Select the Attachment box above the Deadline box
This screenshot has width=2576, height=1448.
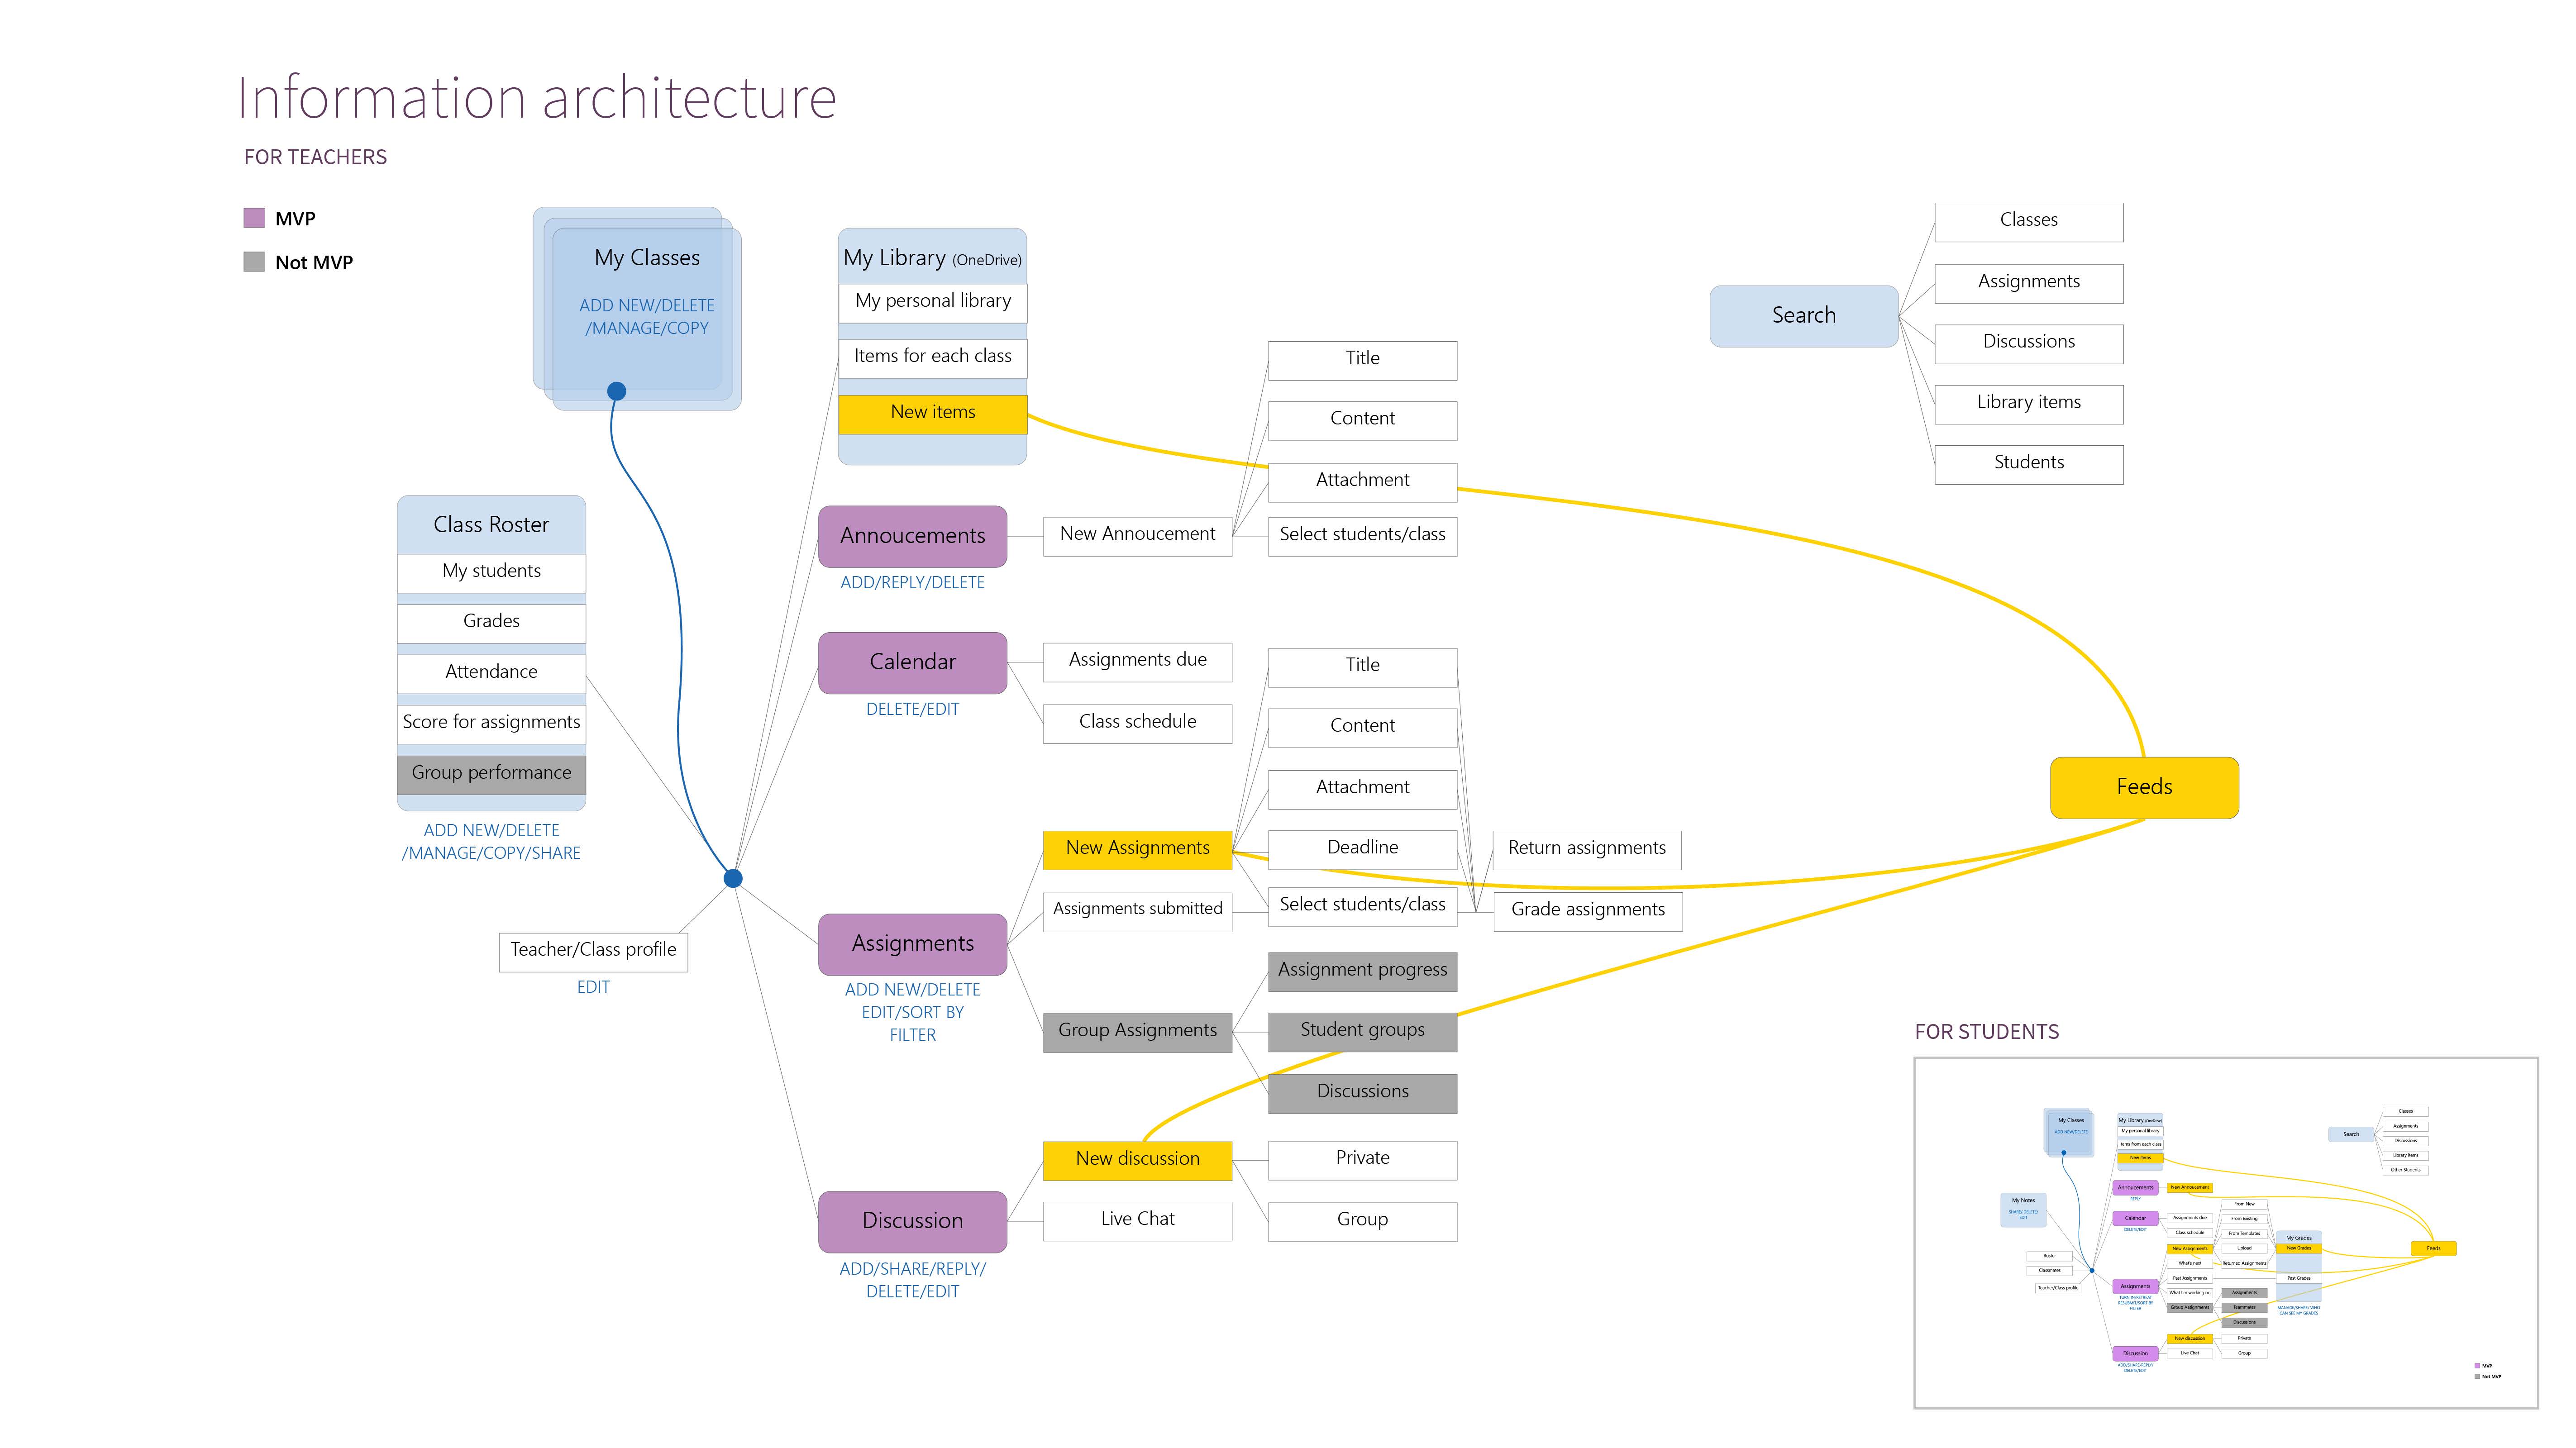pos(1363,789)
